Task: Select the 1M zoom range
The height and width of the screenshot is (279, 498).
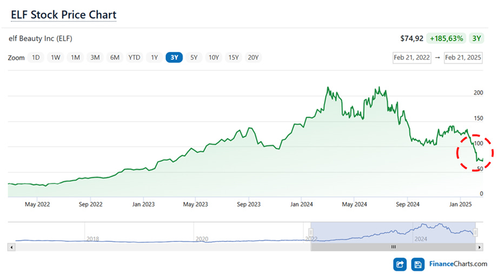Action: coord(75,57)
